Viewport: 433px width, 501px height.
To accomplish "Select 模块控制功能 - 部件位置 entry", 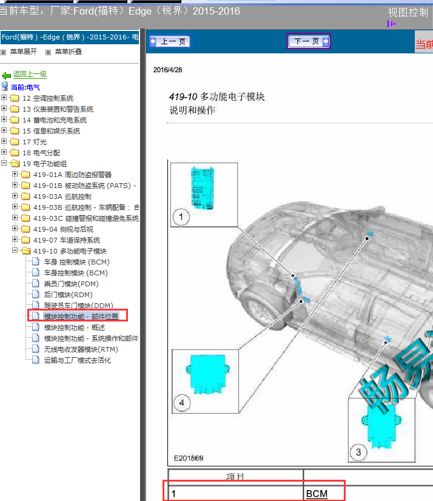I will click(x=81, y=317).
